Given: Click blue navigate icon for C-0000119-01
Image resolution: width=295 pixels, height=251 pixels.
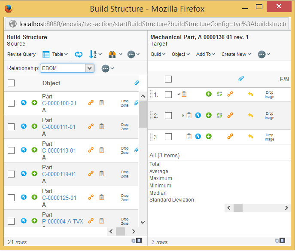Looking at the screenshot, I should tap(24, 174).
